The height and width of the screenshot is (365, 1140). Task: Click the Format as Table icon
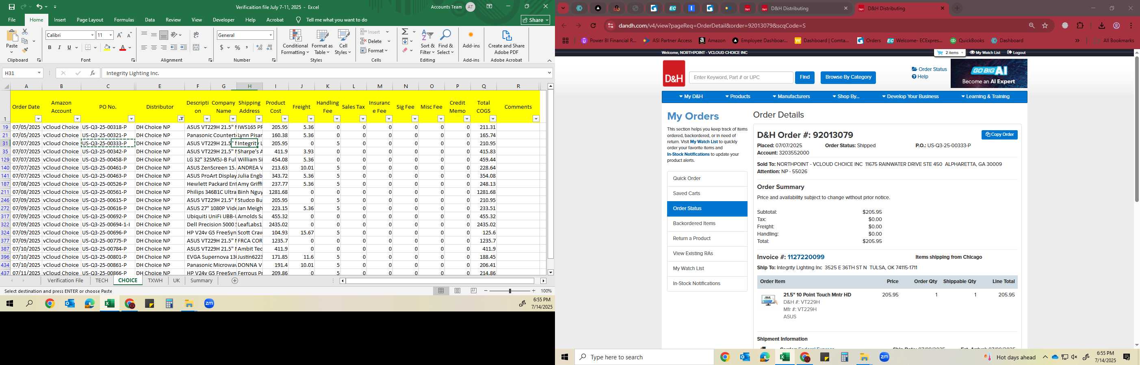[x=322, y=42]
